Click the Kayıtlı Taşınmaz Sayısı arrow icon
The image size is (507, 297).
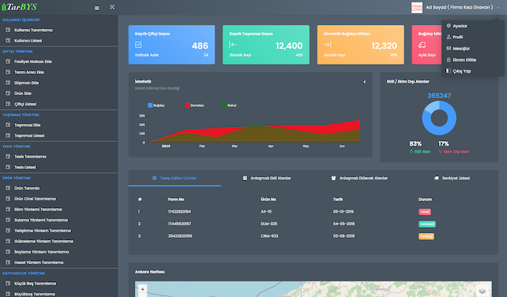tap(232, 44)
